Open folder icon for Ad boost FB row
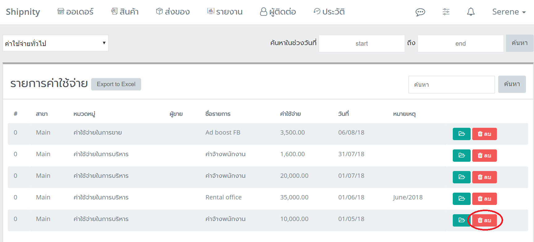The image size is (534, 242). coord(461,134)
